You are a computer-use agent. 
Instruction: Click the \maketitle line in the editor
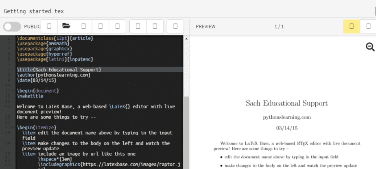click(30, 96)
